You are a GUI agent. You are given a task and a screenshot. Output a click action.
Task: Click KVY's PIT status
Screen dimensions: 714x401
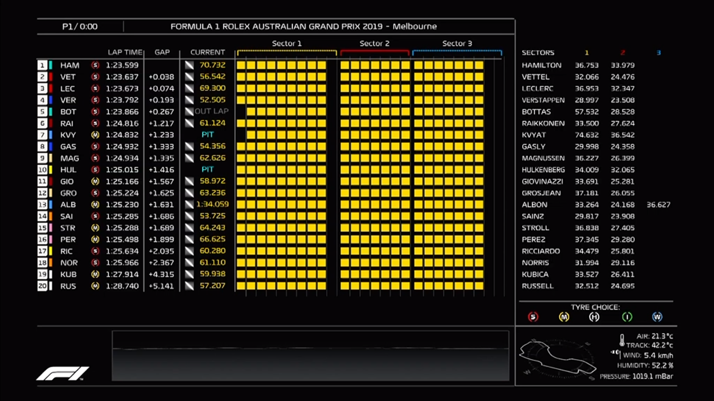pyautogui.click(x=208, y=135)
